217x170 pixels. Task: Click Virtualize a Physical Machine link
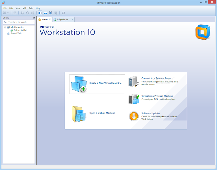pos(157,96)
